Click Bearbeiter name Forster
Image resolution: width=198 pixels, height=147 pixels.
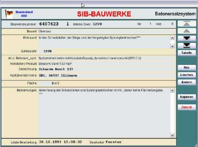pos(113,142)
